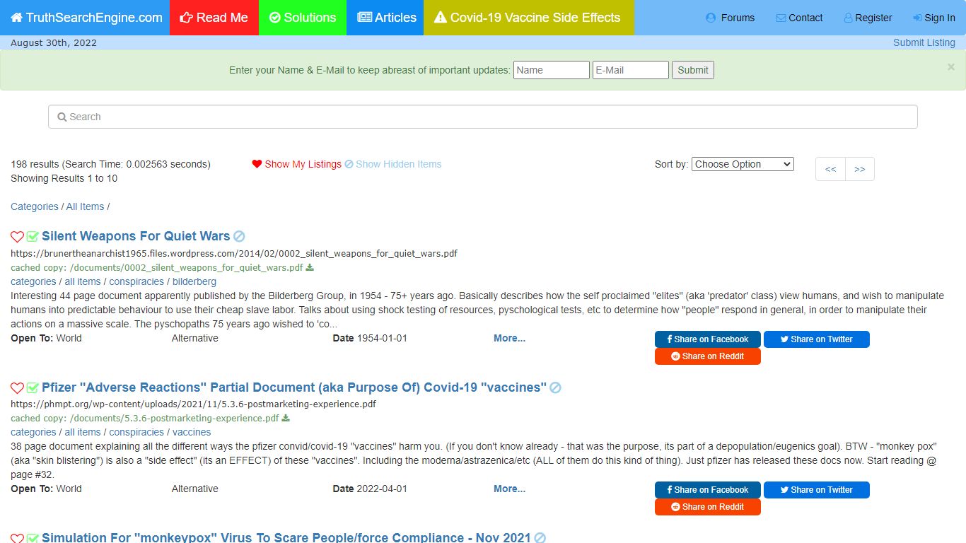
Task: Share Silent Weapons listing on Reddit
Action: click(x=708, y=356)
